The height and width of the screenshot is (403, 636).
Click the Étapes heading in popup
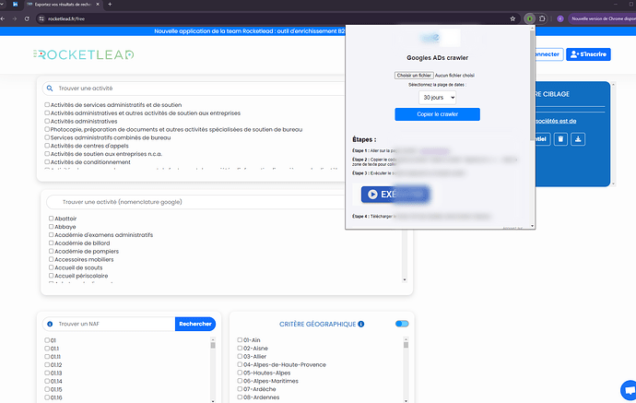(x=364, y=139)
